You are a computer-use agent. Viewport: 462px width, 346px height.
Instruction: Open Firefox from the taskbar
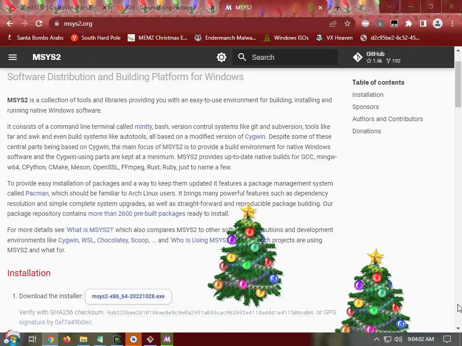pos(67,339)
